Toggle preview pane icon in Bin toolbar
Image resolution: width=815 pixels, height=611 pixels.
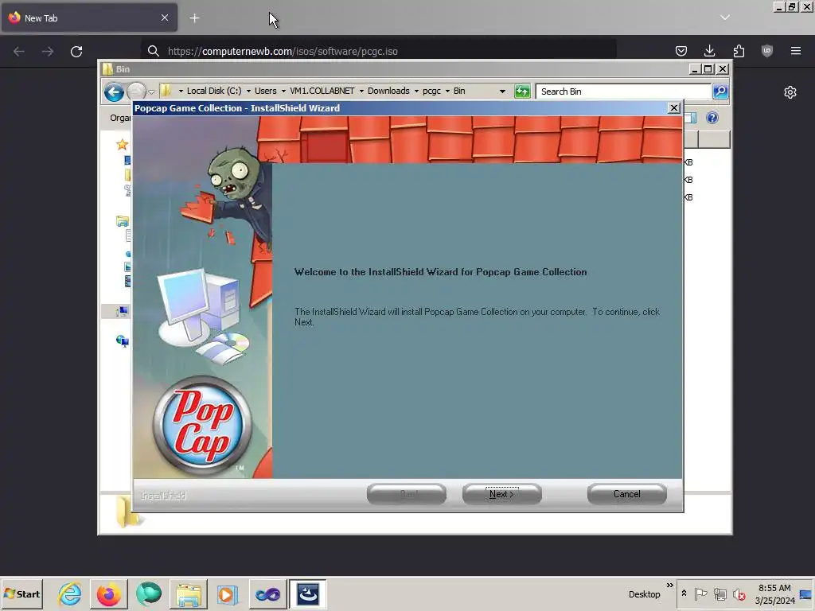coord(690,118)
